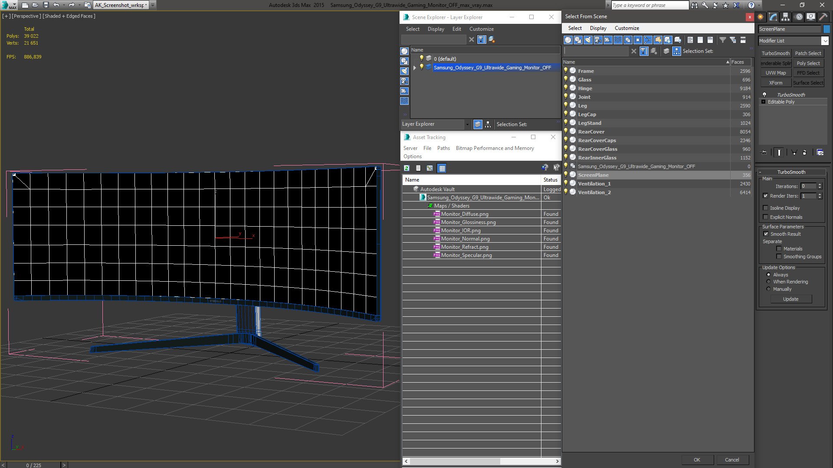Screen dimensions: 833x468
Task: Click Select All icon in Select From Scene
Action: pyautogui.click(x=690, y=40)
